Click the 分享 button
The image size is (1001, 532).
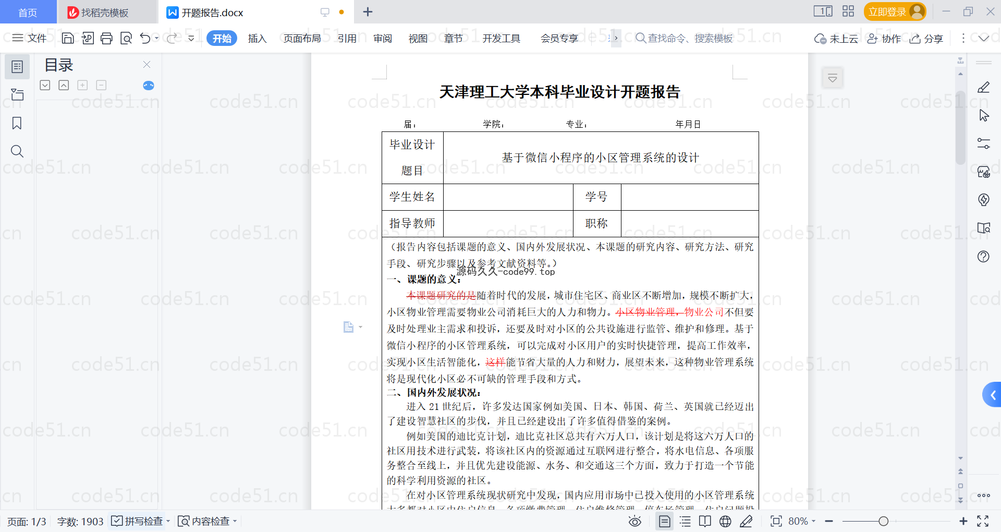tap(926, 39)
